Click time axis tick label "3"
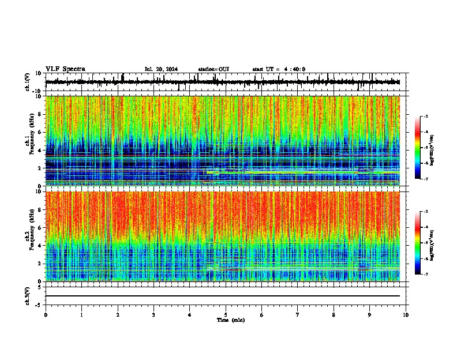Screen dimensions: 457x353 (153, 315)
